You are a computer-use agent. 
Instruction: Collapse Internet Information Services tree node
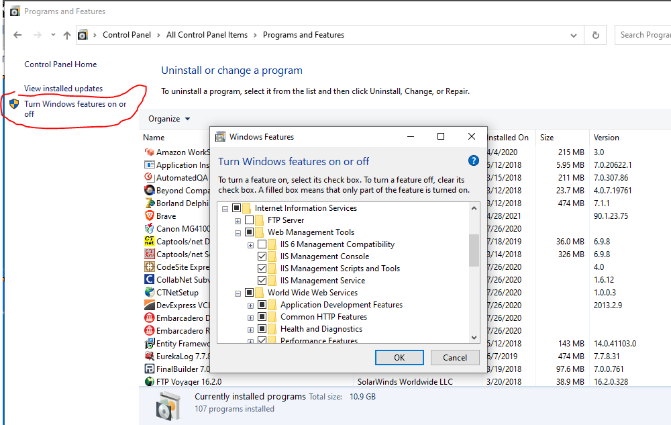[225, 209]
